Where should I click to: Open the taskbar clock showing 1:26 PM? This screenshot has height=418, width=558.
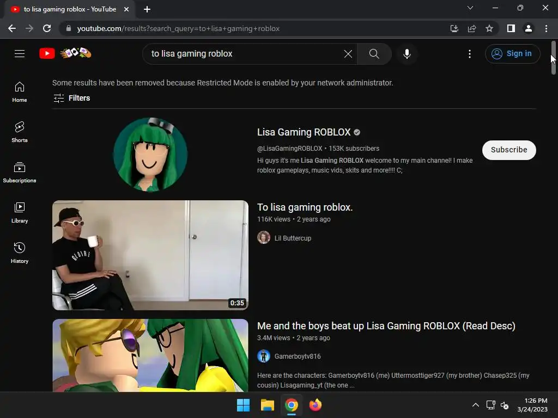532,405
